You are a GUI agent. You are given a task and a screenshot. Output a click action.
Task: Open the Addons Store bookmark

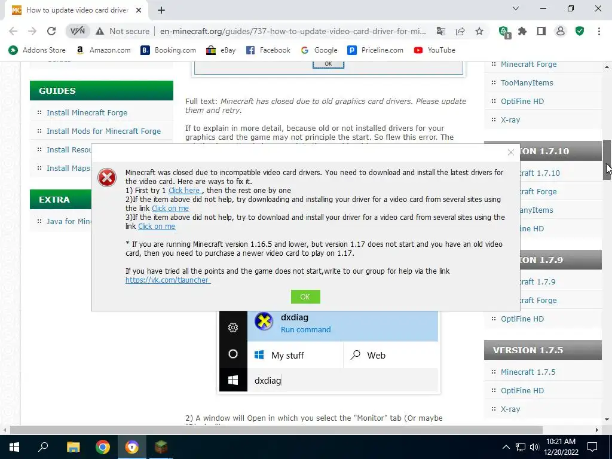pyautogui.click(x=37, y=50)
